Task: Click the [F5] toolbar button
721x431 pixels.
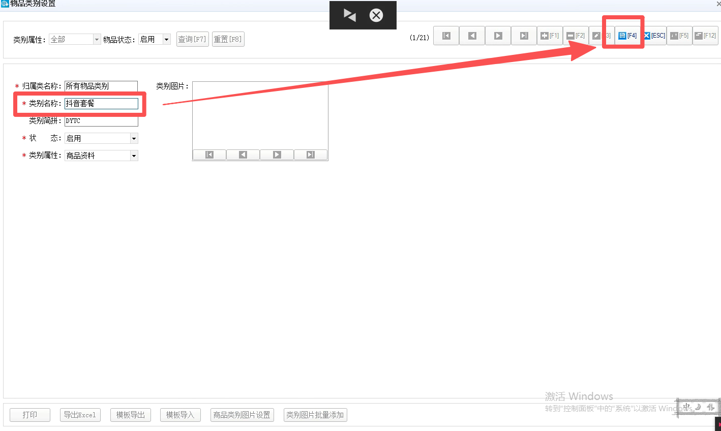Action: tap(679, 36)
